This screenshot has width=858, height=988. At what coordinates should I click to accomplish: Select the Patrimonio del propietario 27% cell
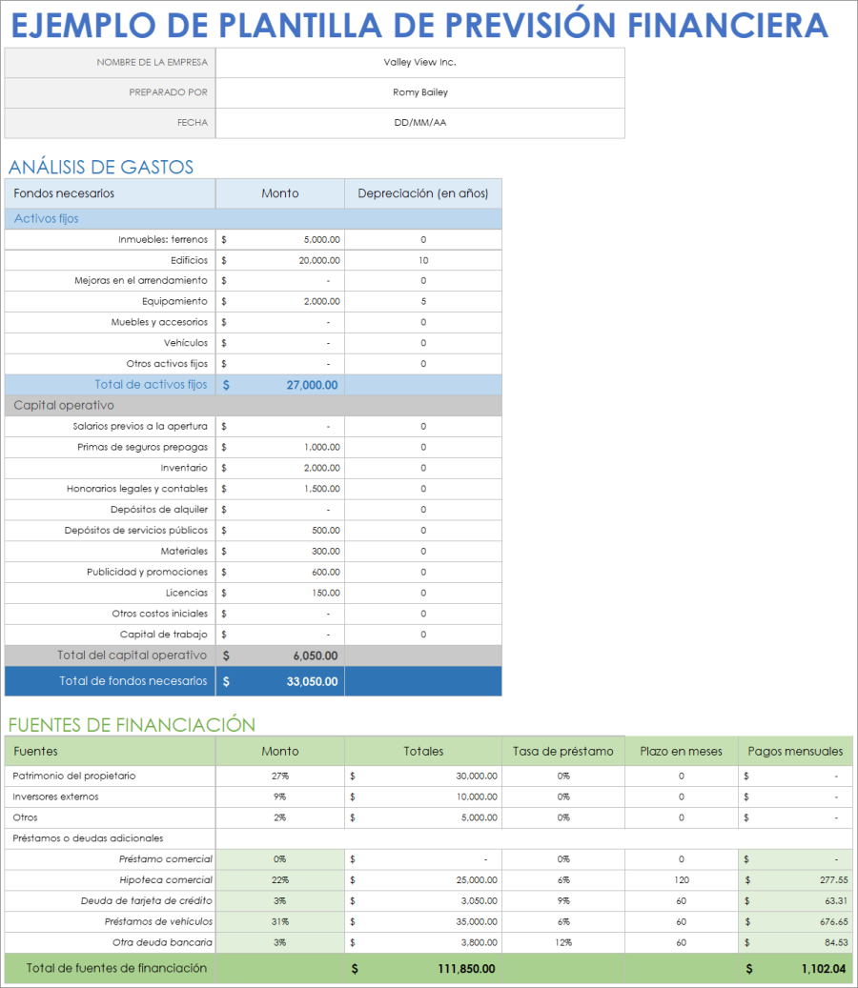point(279,776)
